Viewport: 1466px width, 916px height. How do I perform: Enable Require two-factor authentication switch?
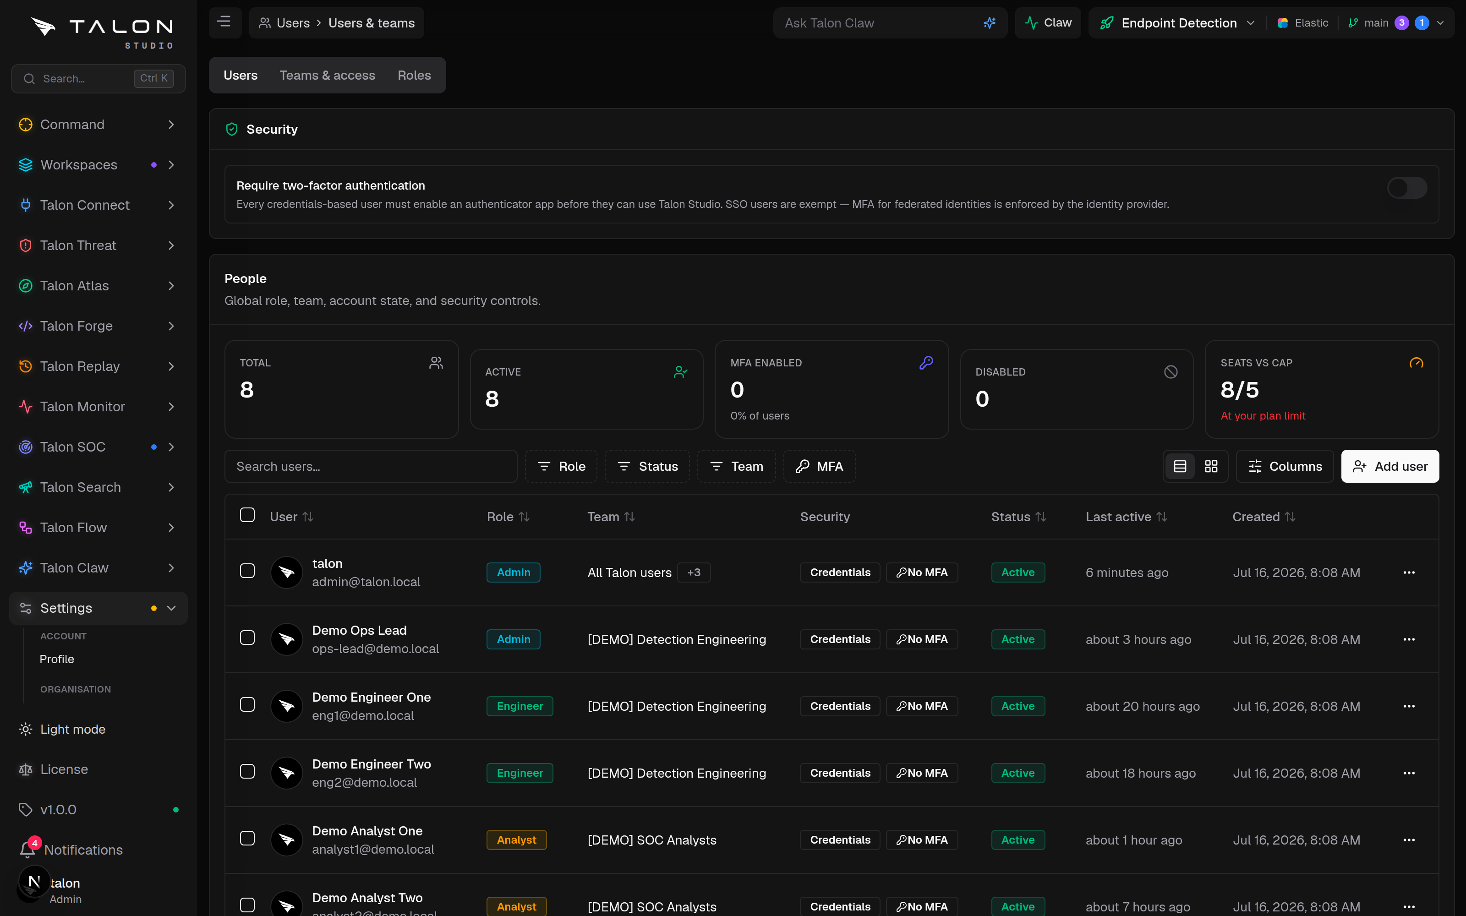click(x=1406, y=188)
